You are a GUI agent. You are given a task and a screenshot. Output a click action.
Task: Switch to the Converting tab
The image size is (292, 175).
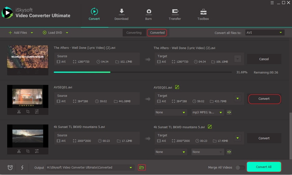[134, 33]
